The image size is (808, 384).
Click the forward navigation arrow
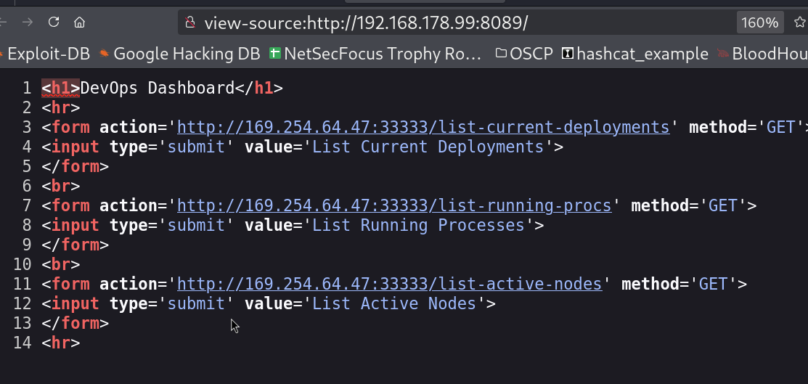tap(28, 22)
